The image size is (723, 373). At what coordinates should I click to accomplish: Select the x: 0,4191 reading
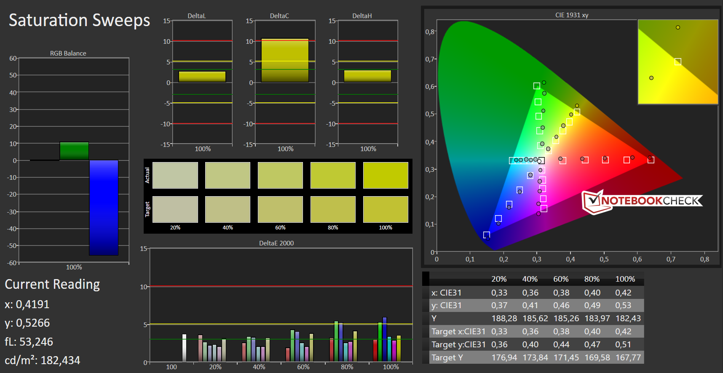(27, 304)
